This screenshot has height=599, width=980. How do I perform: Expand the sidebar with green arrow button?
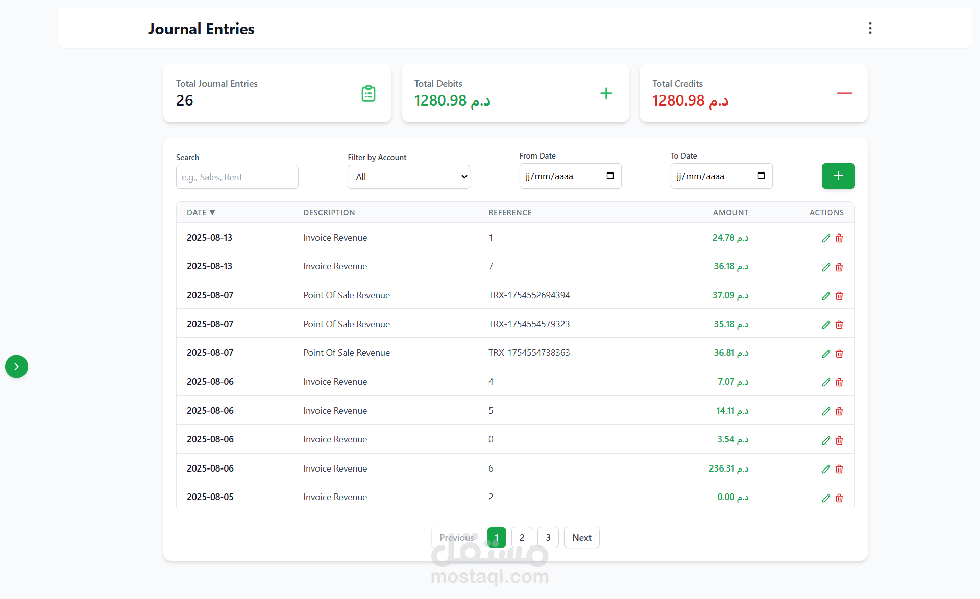16,367
